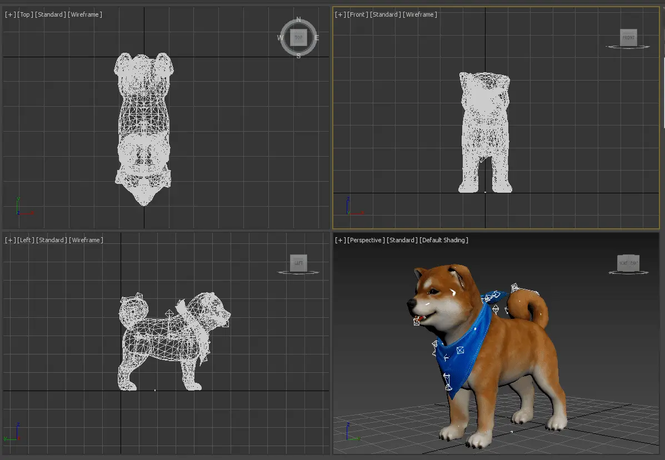The height and width of the screenshot is (460, 665).
Task: Click the [Left] viewport label
Action: pyautogui.click(x=25, y=240)
